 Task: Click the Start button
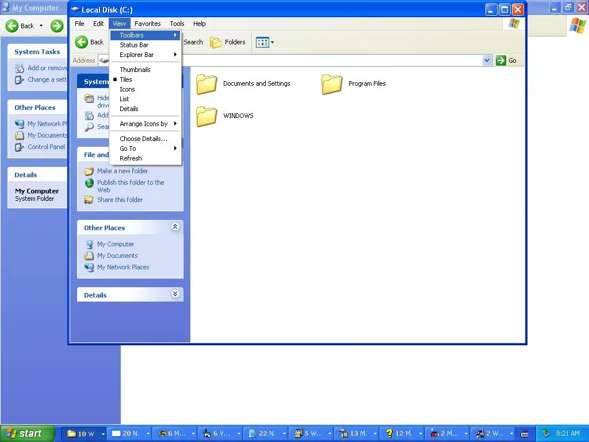pyautogui.click(x=28, y=434)
